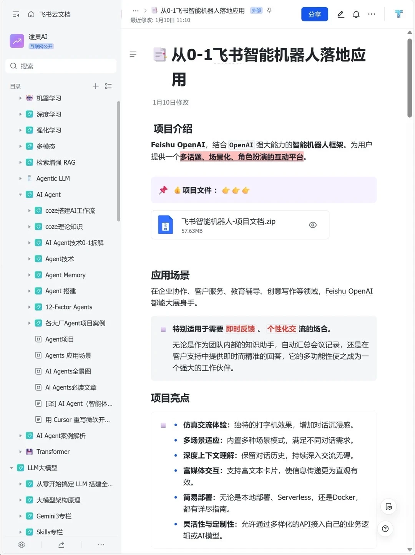This screenshot has height=555, width=415.
Task: Expand breadcrumb ellipsis at top
Action: [135, 11]
